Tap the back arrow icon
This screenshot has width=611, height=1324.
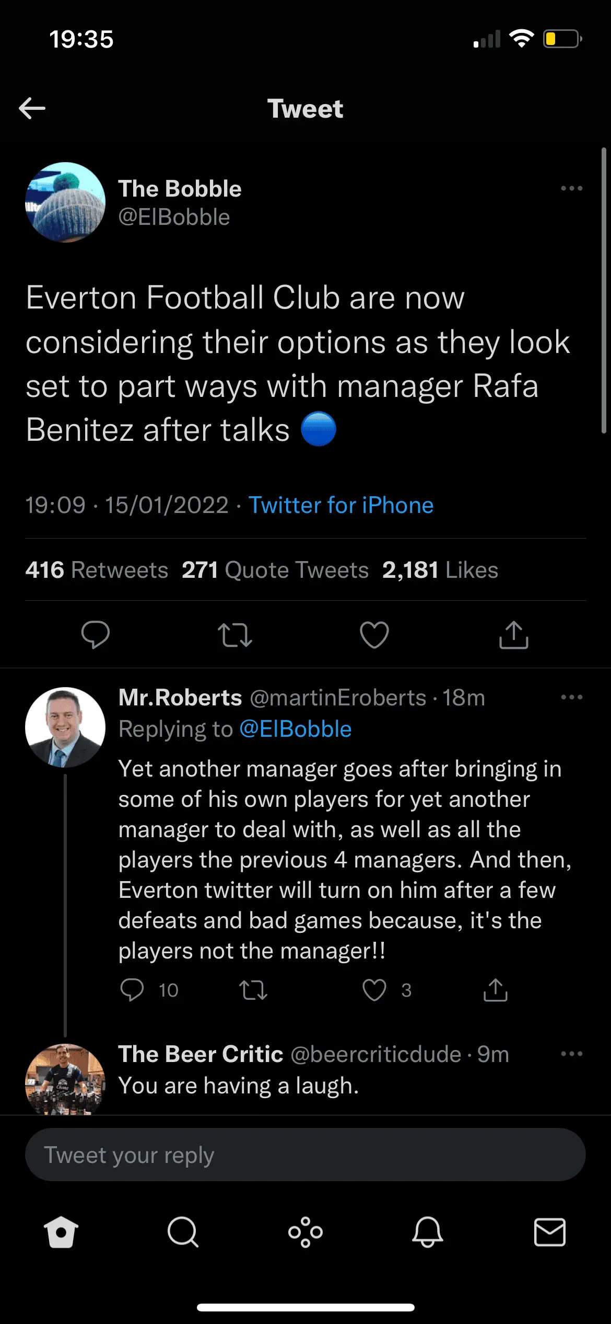[32, 108]
